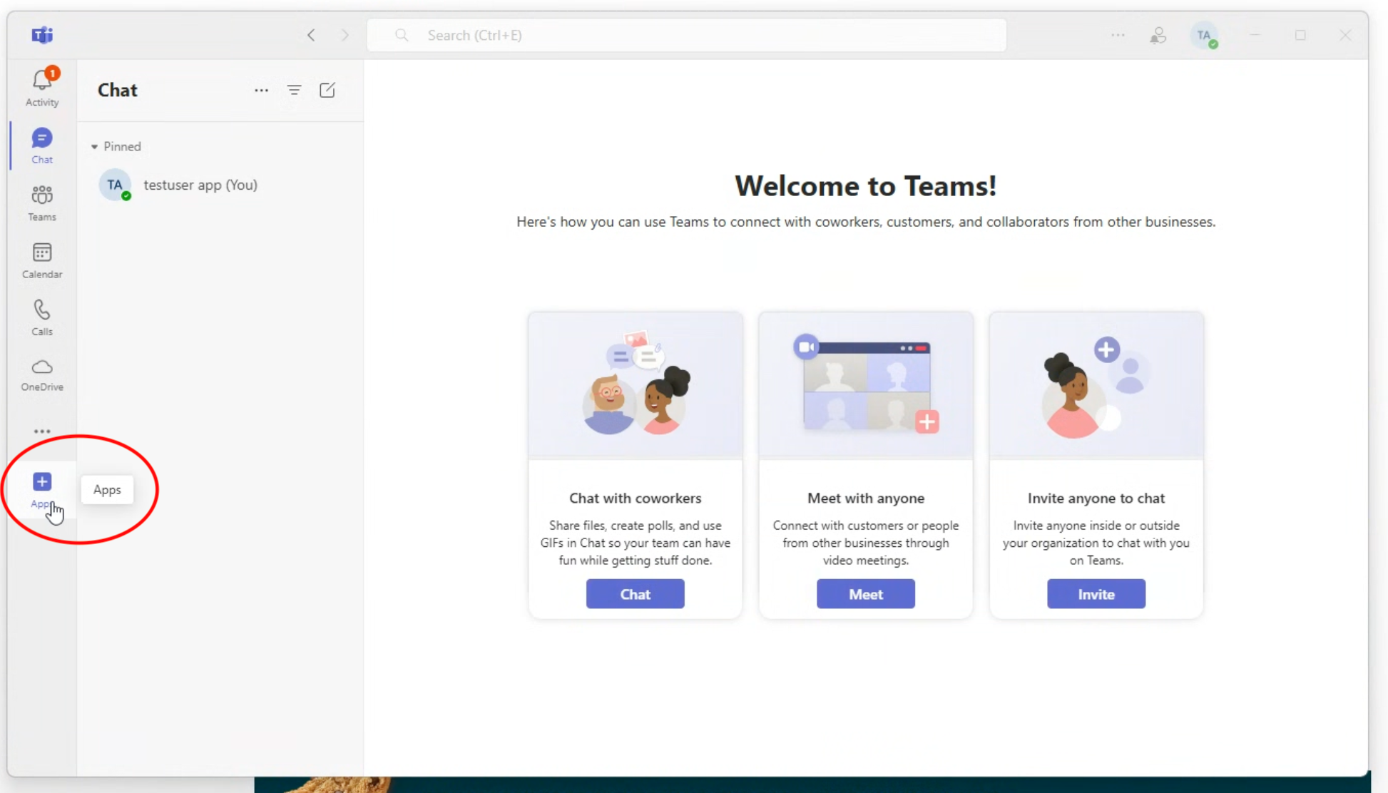Viewport: 1388px width, 793px height.
Task: Open the Activity notifications feed
Action: coord(42,87)
